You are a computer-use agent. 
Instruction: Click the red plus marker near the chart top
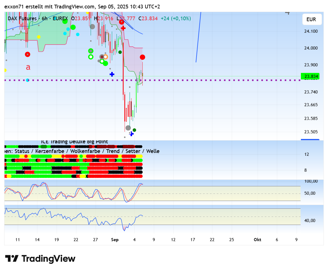tap(123, 28)
